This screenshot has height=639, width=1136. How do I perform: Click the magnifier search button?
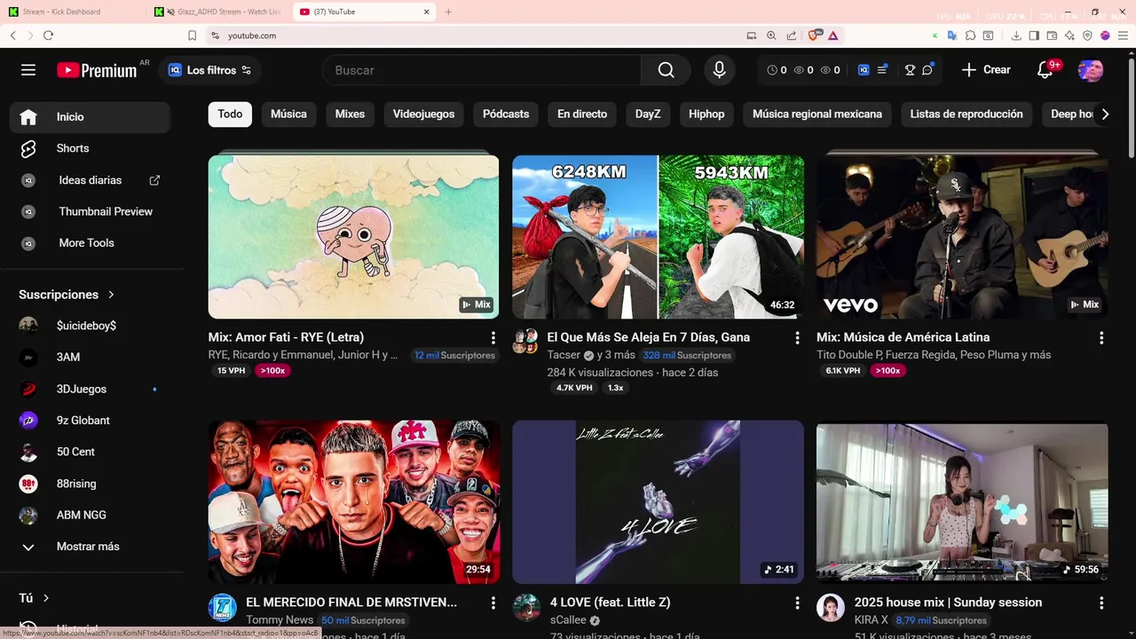[666, 70]
